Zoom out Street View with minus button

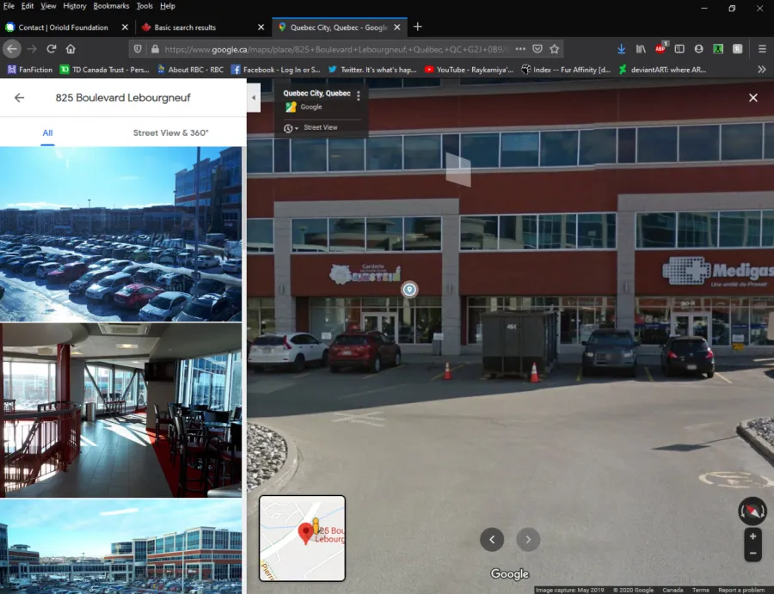pyautogui.click(x=752, y=553)
